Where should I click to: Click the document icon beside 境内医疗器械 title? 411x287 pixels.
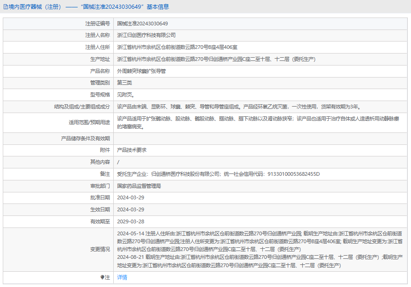[6, 7]
